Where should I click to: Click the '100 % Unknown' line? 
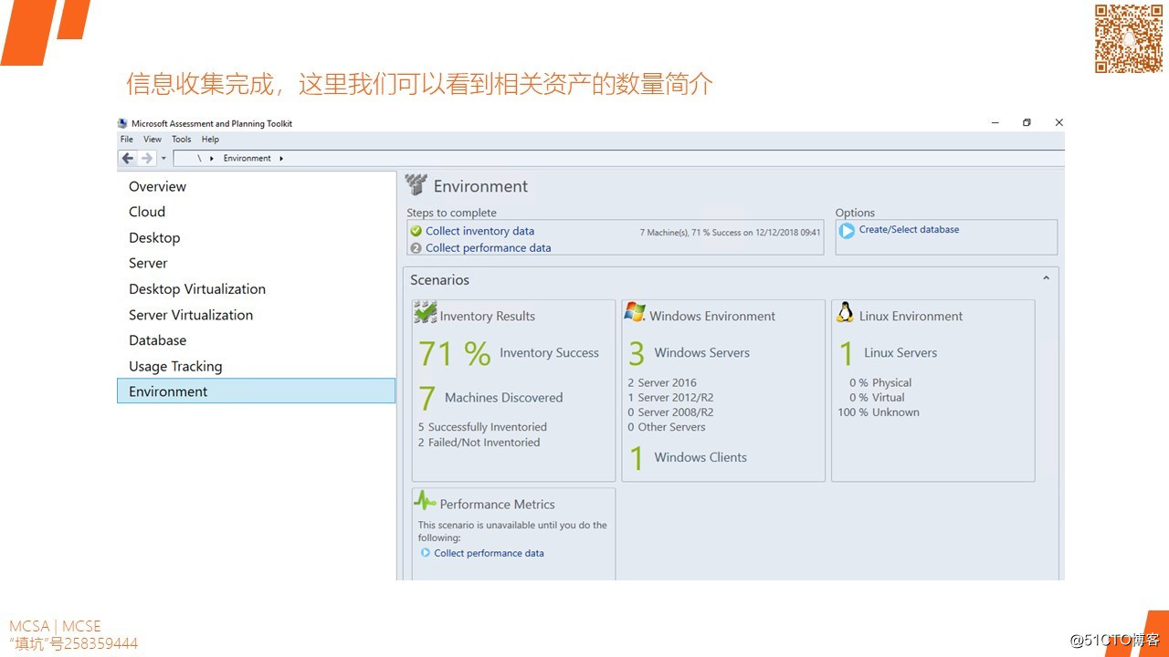click(879, 412)
